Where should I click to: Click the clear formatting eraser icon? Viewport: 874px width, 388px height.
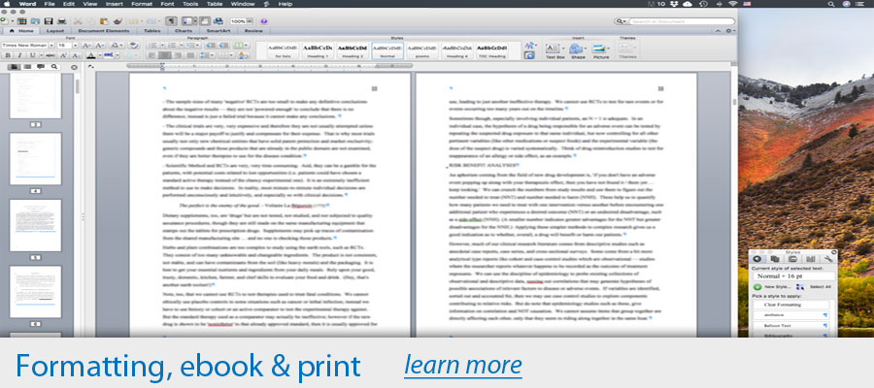(133, 45)
